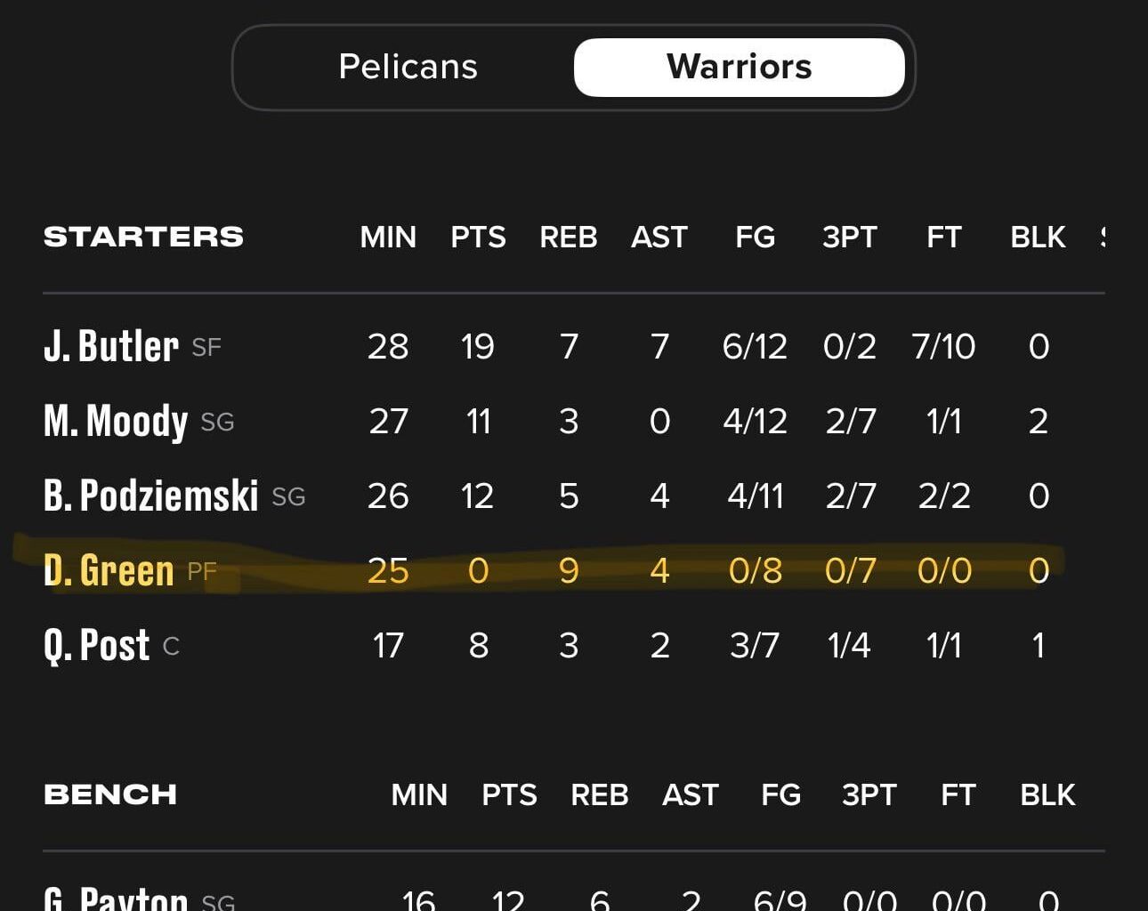Select highlighted D. Green player name
This screenshot has width=1148, height=911.
[109, 570]
